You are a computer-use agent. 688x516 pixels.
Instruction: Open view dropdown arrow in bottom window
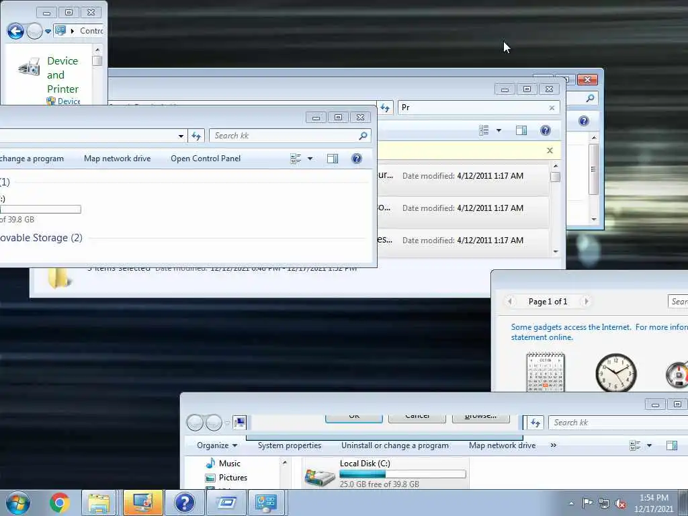click(x=649, y=445)
